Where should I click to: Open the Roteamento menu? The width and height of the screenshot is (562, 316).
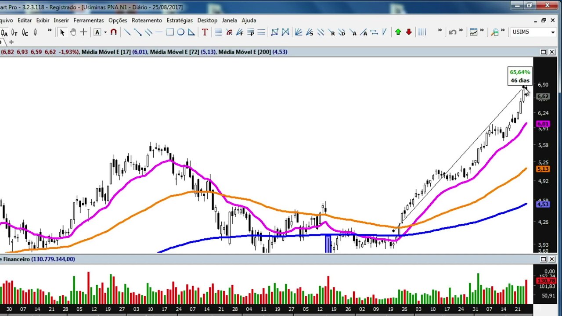tap(147, 20)
